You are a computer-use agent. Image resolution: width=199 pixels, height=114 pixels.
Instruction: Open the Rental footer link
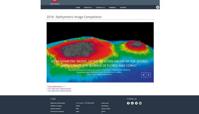pos(78,106)
